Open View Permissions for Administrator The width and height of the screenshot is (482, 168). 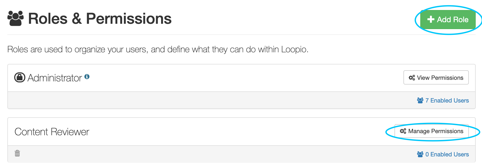click(436, 77)
